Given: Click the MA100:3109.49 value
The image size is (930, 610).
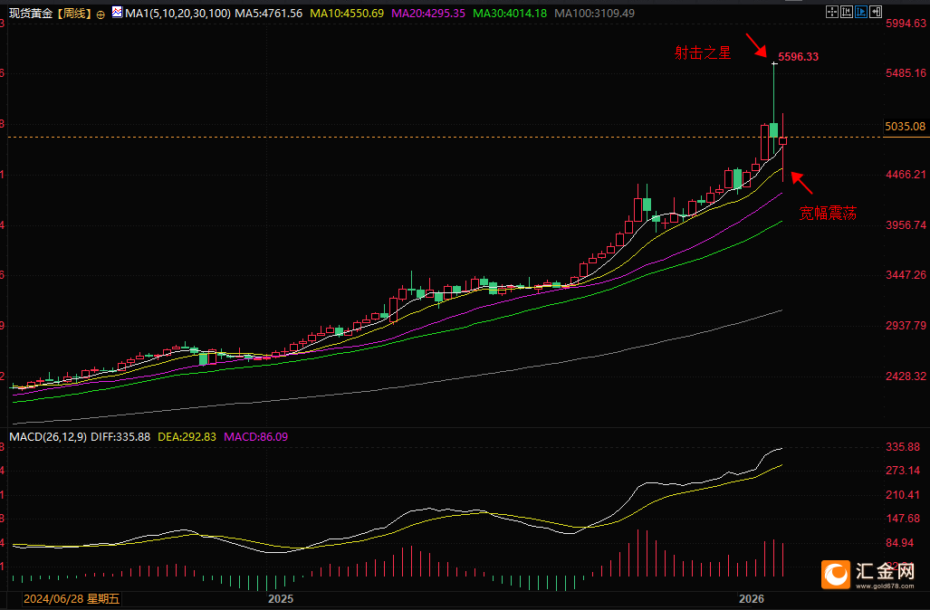Looking at the screenshot, I should (594, 13).
